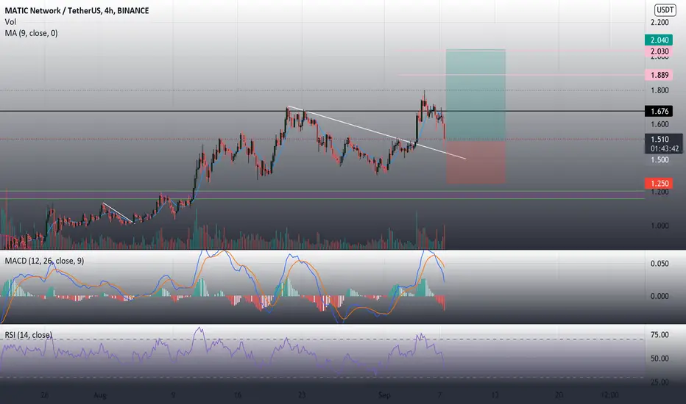This screenshot has height=404, width=686.
Task: Select the black horizontal line at 1.676
Action: click(x=322, y=112)
